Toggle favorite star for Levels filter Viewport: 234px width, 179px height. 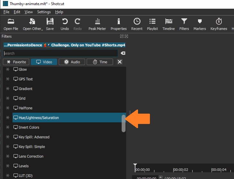[x=8, y=166]
